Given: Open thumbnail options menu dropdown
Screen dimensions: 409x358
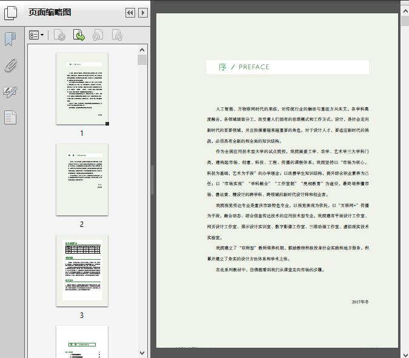Looking at the screenshot, I should pos(36,35).
